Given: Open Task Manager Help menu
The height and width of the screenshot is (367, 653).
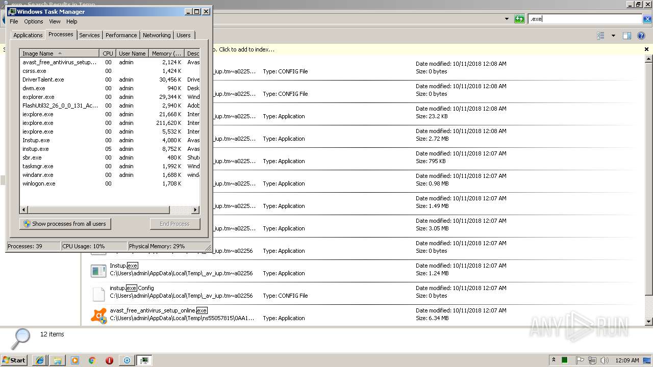Looking at the screenshot, I should click(x=72, y=21).
